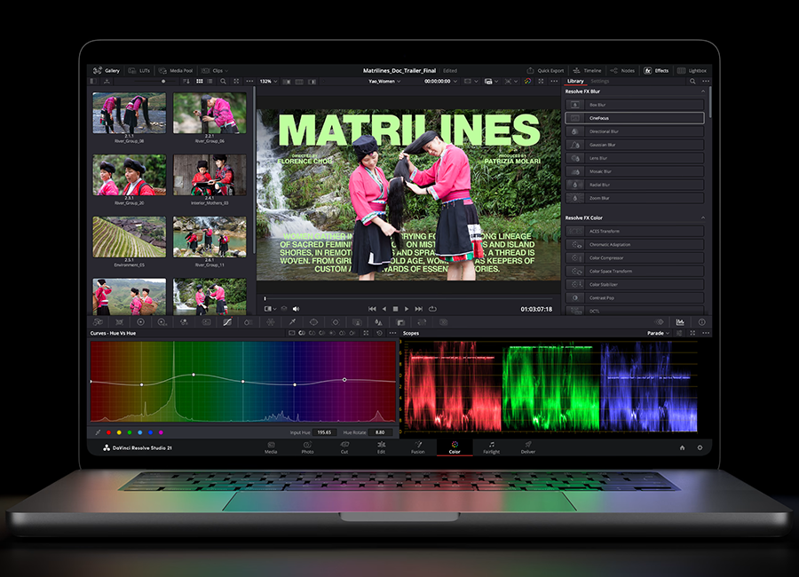Search the effects library with magnifier icon
The image size is (799, 577).
tap(692, 81)
